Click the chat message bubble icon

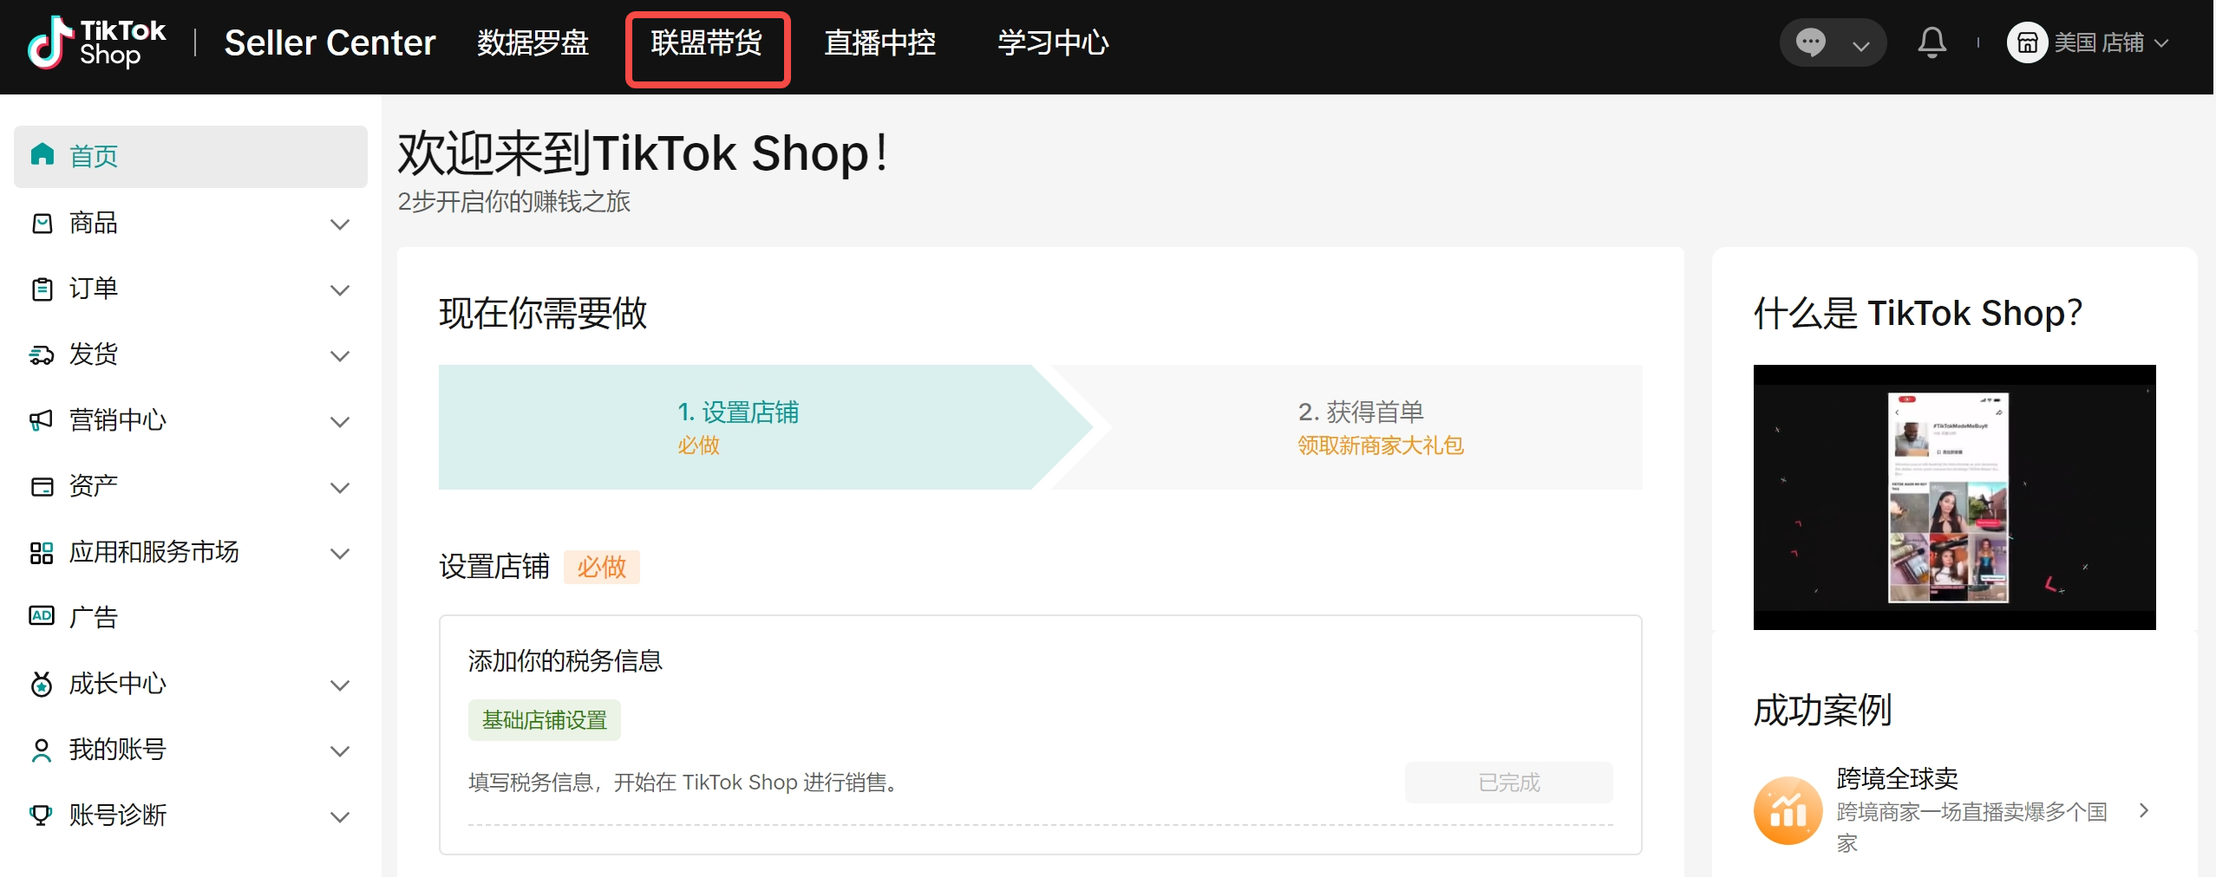pos(1811,42)
